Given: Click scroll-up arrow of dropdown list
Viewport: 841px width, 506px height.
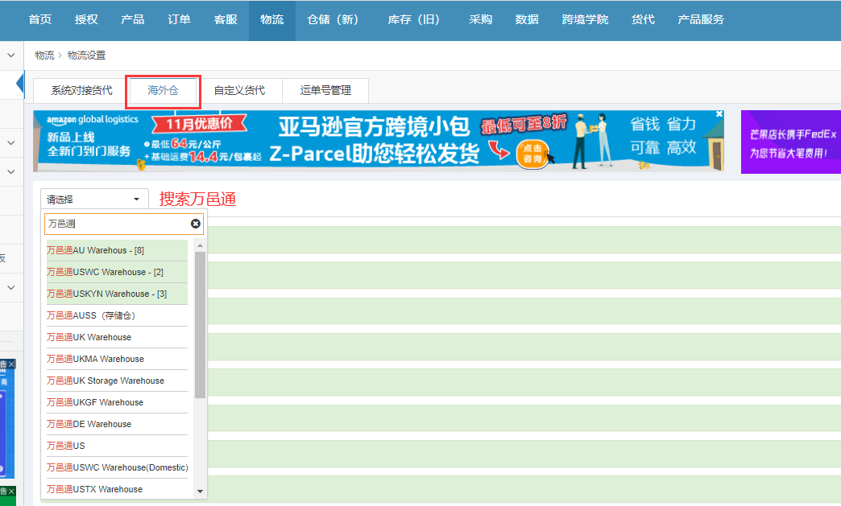Looking at the screenshot, I should click(x=200, y=246).
